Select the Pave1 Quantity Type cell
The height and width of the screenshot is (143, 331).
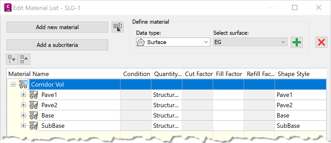(167, 95)
